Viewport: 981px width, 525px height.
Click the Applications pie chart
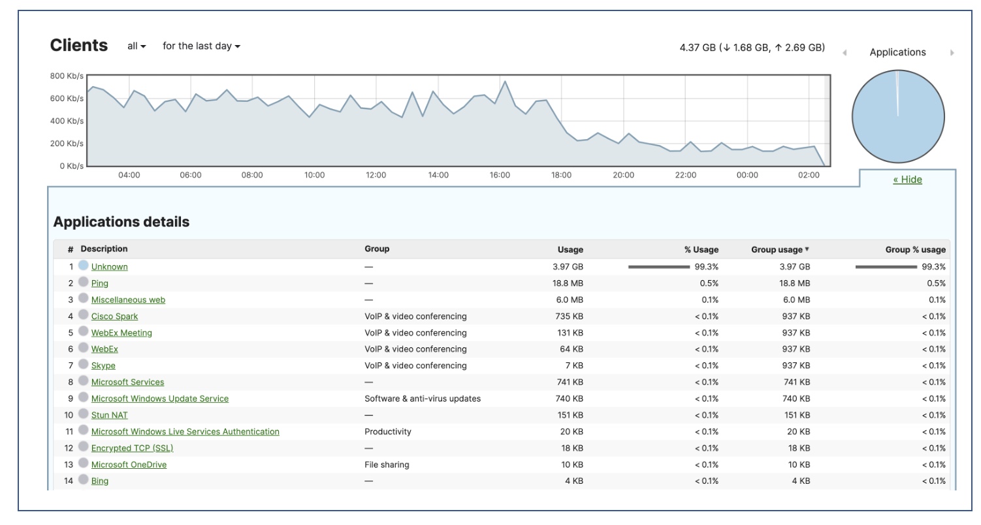(x=897, y=116)
